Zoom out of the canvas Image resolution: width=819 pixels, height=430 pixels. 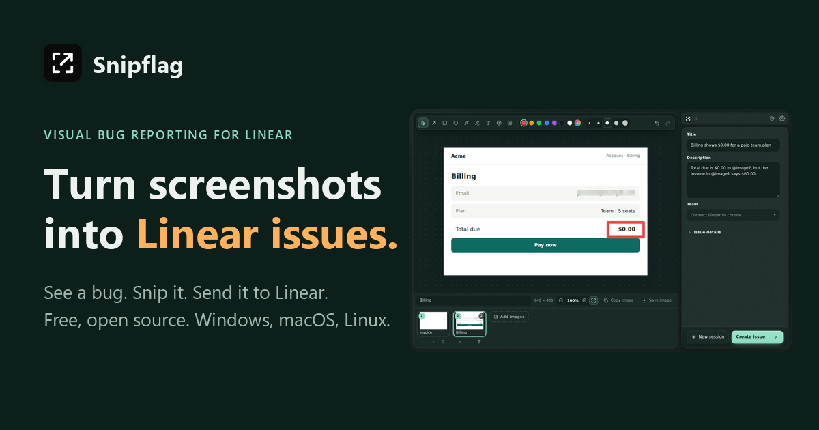pyautogui.click(x=561, y=300)
